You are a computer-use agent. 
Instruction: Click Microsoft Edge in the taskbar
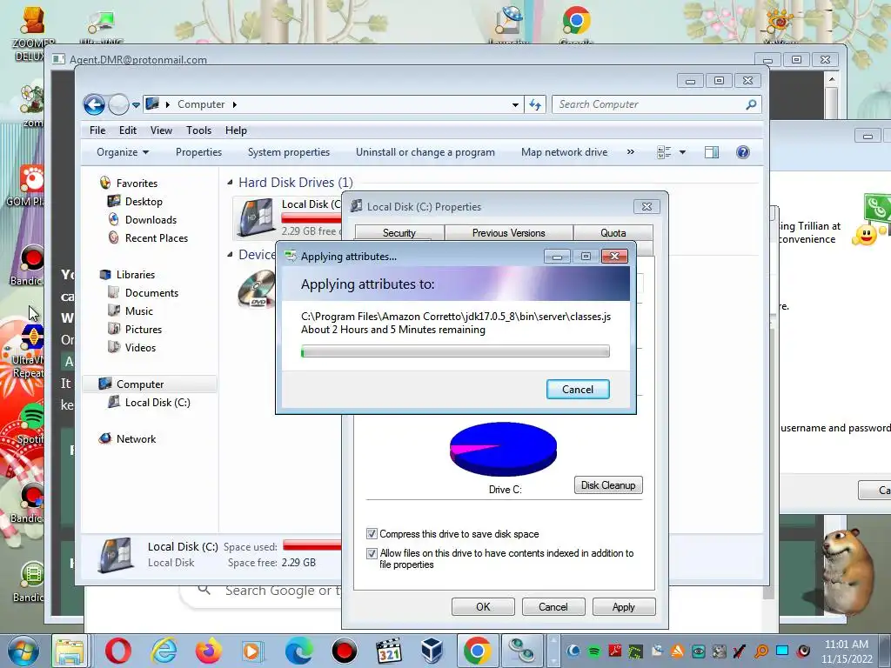[x=299, y=651]
